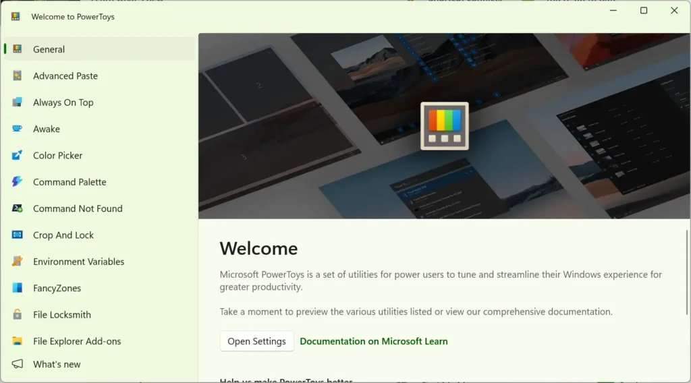Viewport: 691px width, 383px height.
Task: Click the 'Welcome to PowerToys' window title
Action: coord(73,17)
